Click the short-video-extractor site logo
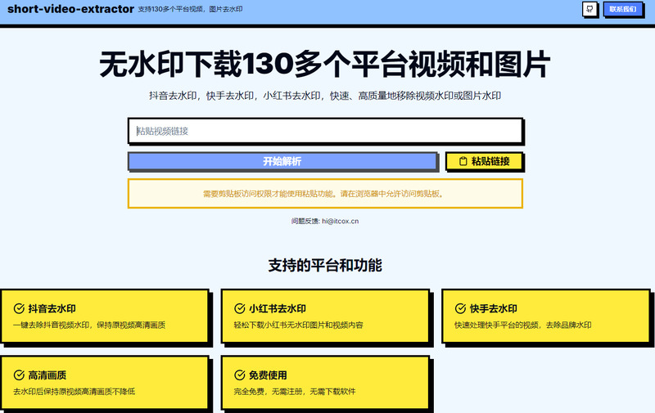 click(70, 9)
